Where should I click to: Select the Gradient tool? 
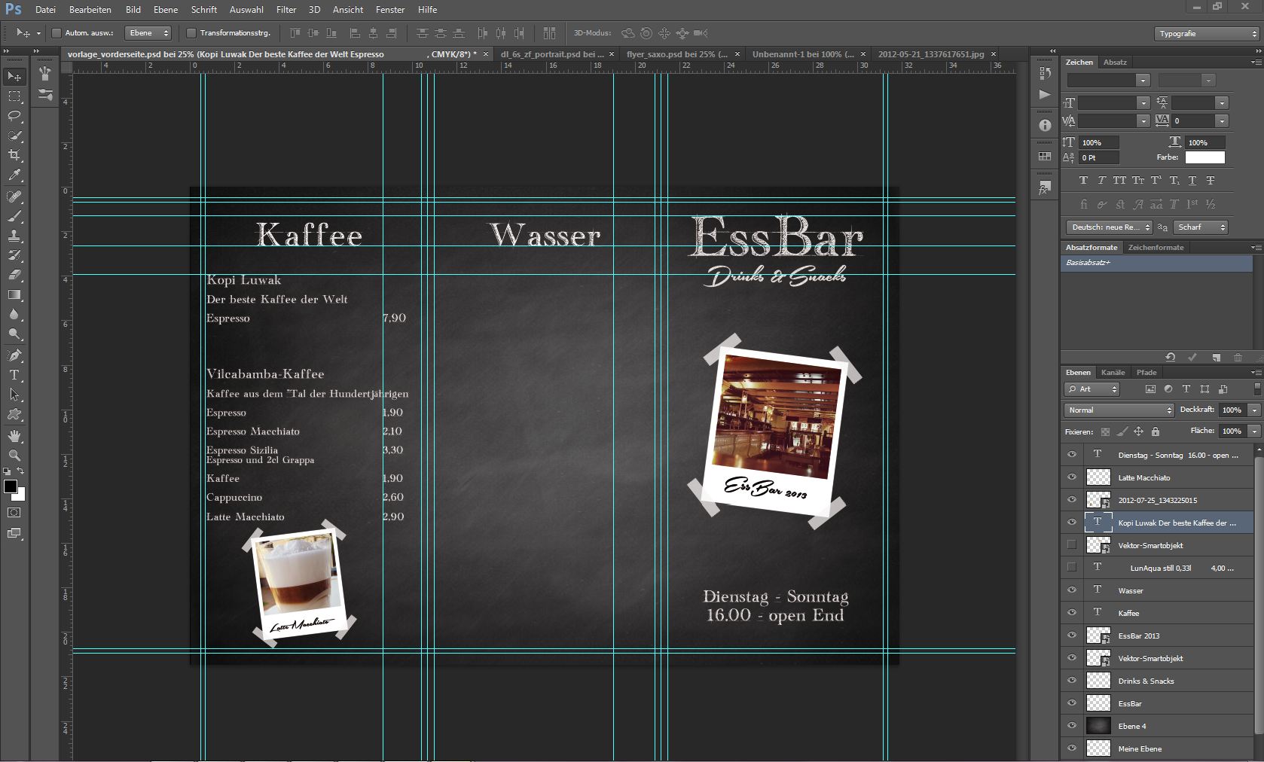(x=14, y=294)
